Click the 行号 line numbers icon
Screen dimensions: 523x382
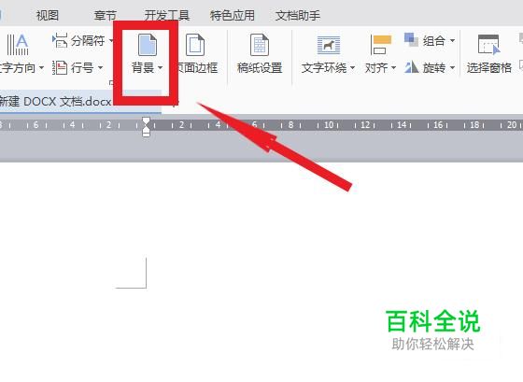click(60, 68)
